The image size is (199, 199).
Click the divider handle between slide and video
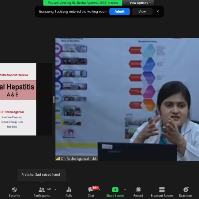tap(54, 99)
